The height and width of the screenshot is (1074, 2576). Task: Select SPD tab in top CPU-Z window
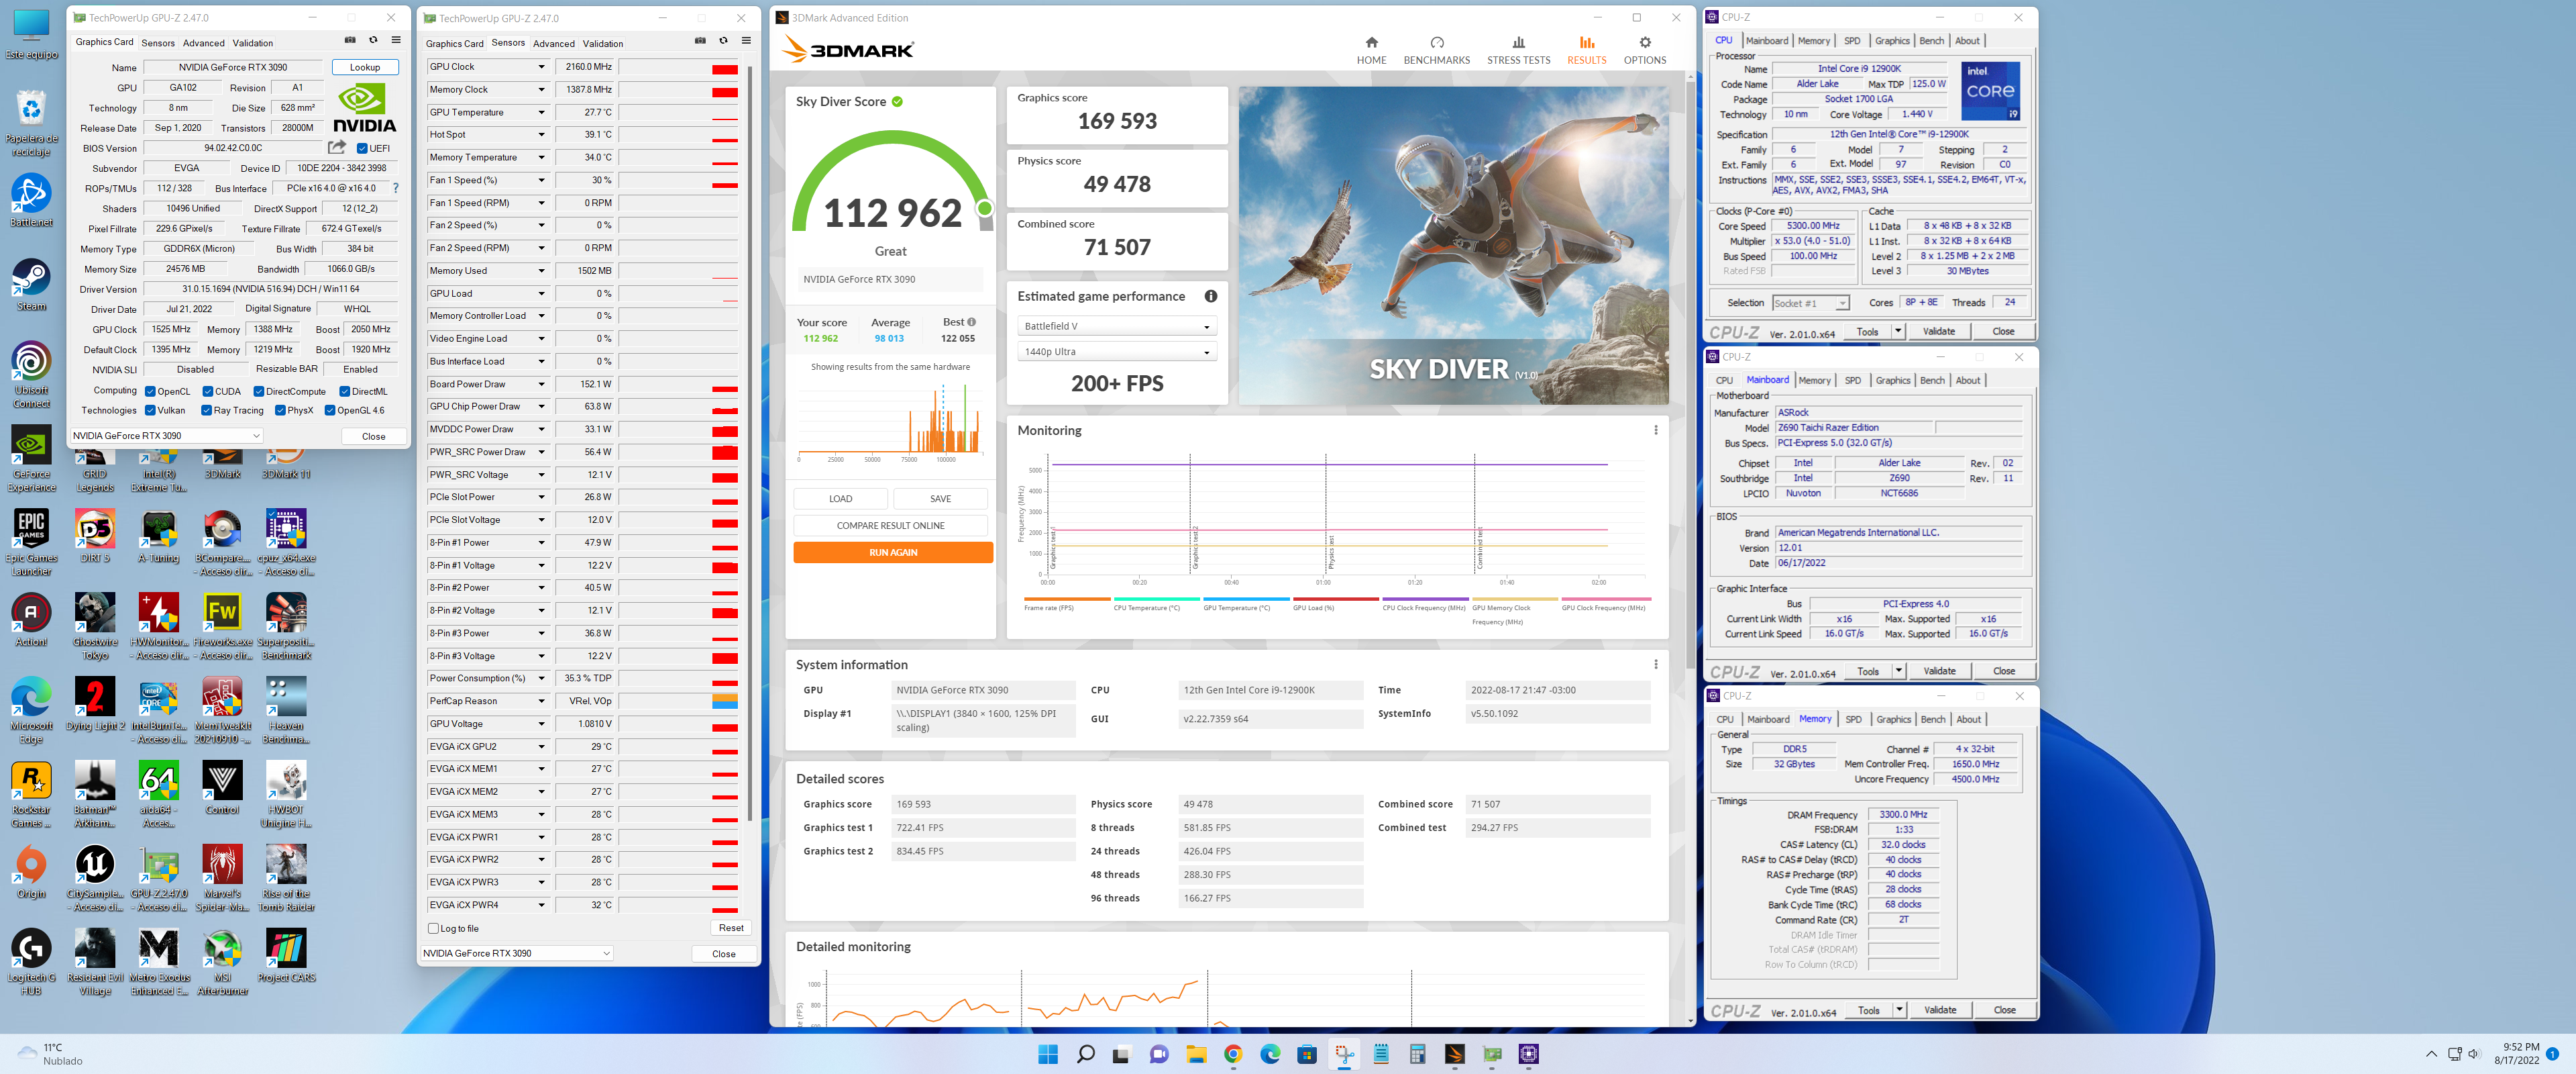[1852, 41]
